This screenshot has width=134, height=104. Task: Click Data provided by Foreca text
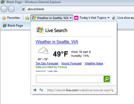(x=51, y=67)
